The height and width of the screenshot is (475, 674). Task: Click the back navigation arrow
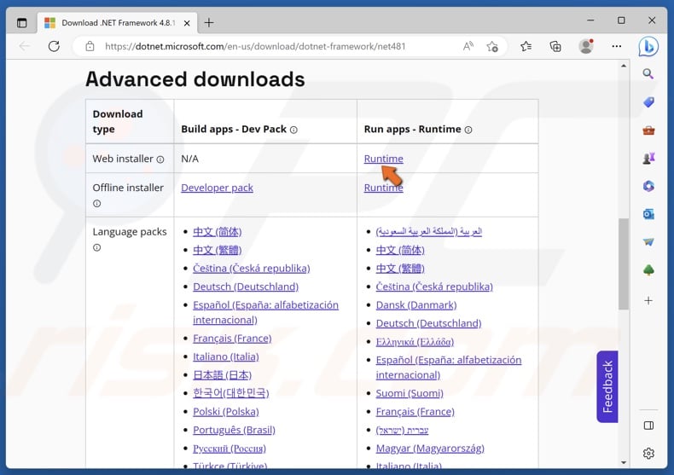[25, 46]
